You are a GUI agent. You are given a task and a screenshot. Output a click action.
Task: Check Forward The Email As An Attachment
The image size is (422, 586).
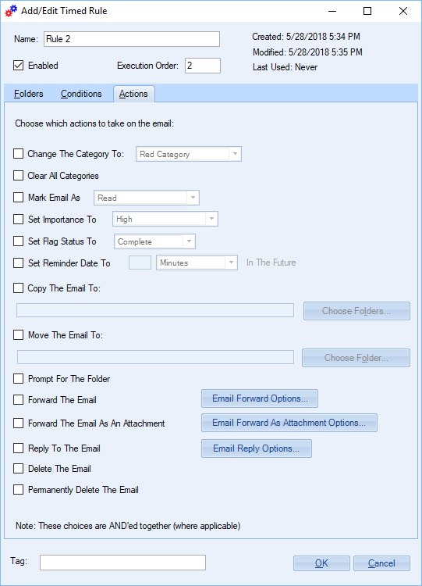18,423
